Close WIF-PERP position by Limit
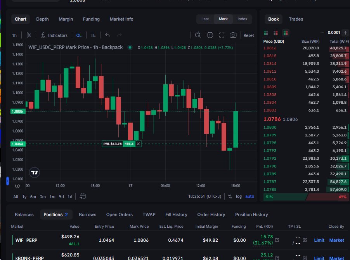350x260 pixels. point(319,240)
